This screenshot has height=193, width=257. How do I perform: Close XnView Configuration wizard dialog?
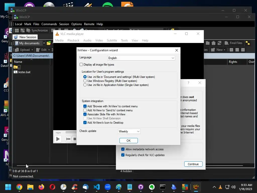[x=176, y=50]
